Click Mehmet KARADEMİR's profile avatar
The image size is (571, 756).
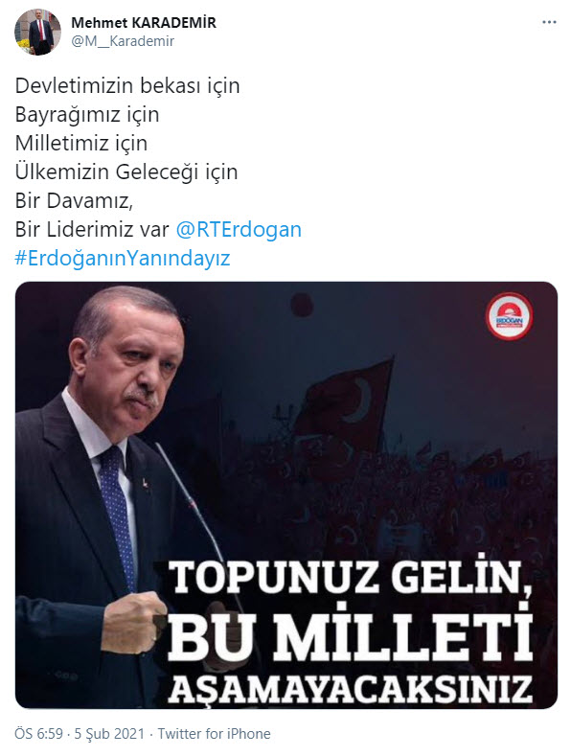pos(38,32)
